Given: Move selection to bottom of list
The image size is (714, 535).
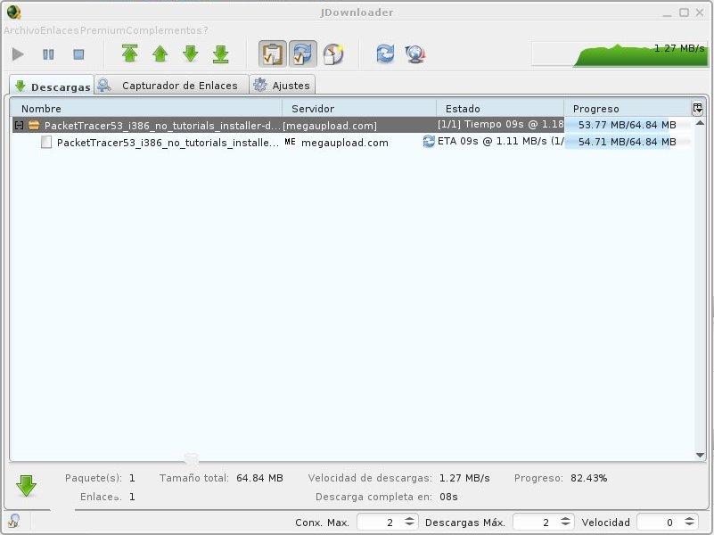Looking at the screenshot, I should click(221, 53).
